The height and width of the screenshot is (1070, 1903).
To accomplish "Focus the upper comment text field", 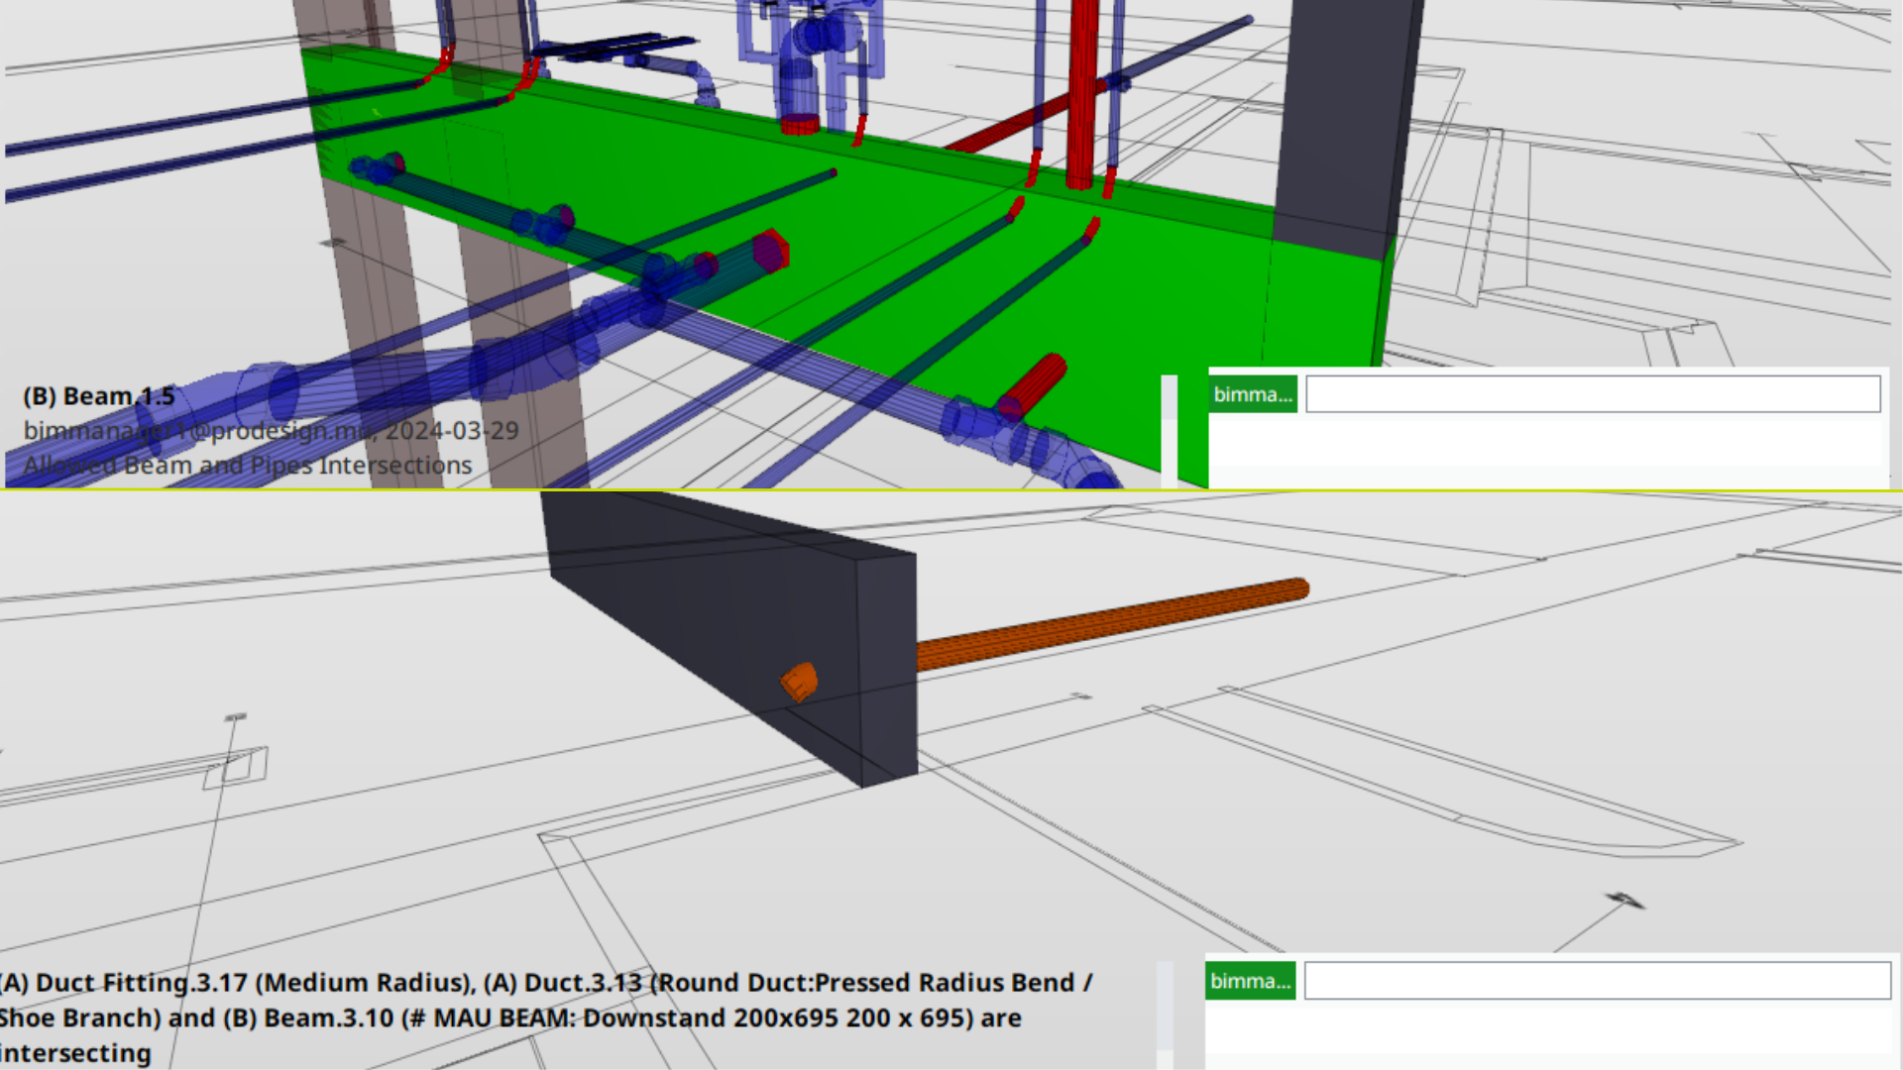I will tap(1592, 394).
